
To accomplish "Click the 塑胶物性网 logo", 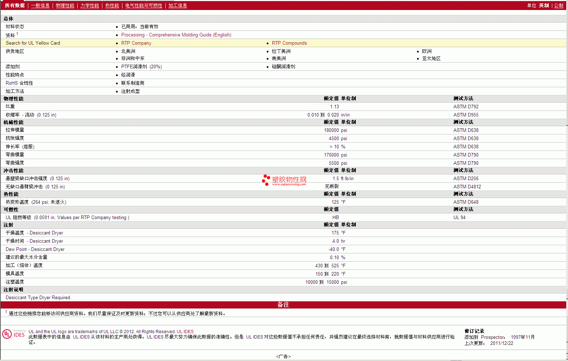I will 285,180.
